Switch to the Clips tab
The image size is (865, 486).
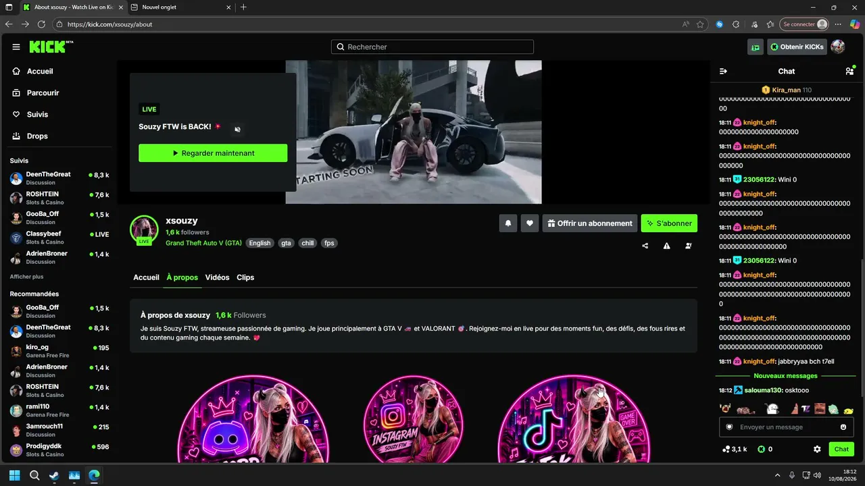coord(245,277)
